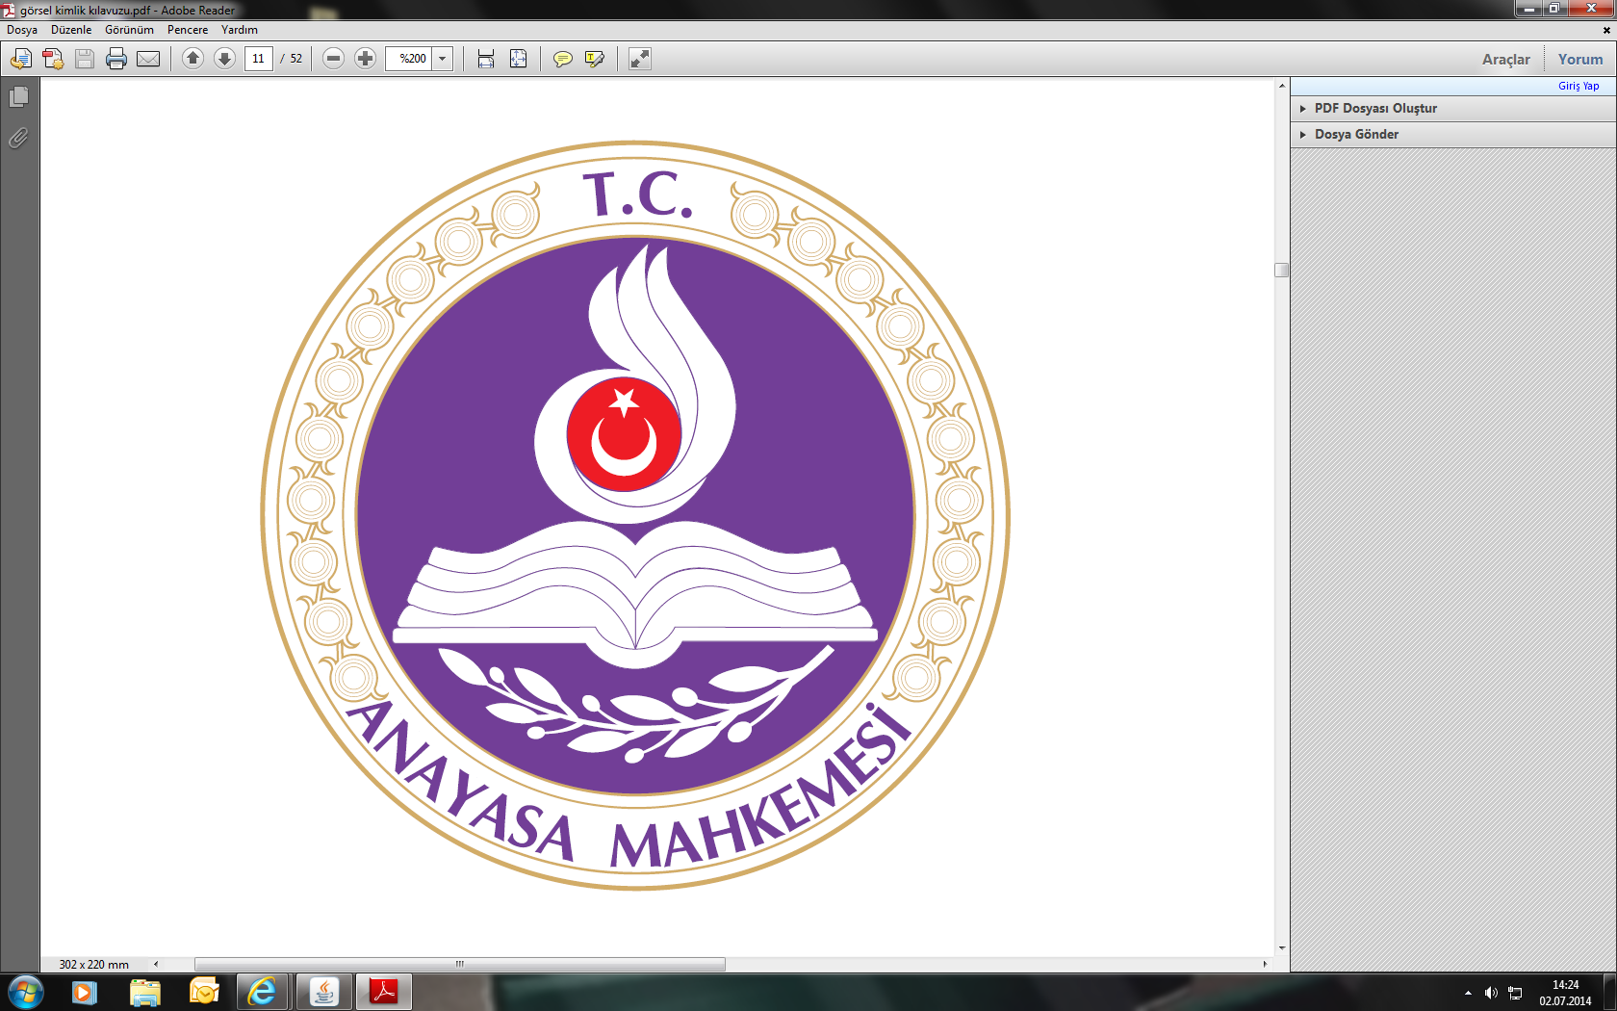Click the Giriş Yap sign-in link
The image size is (1617, 1011).
click(x=1578, y=86)
